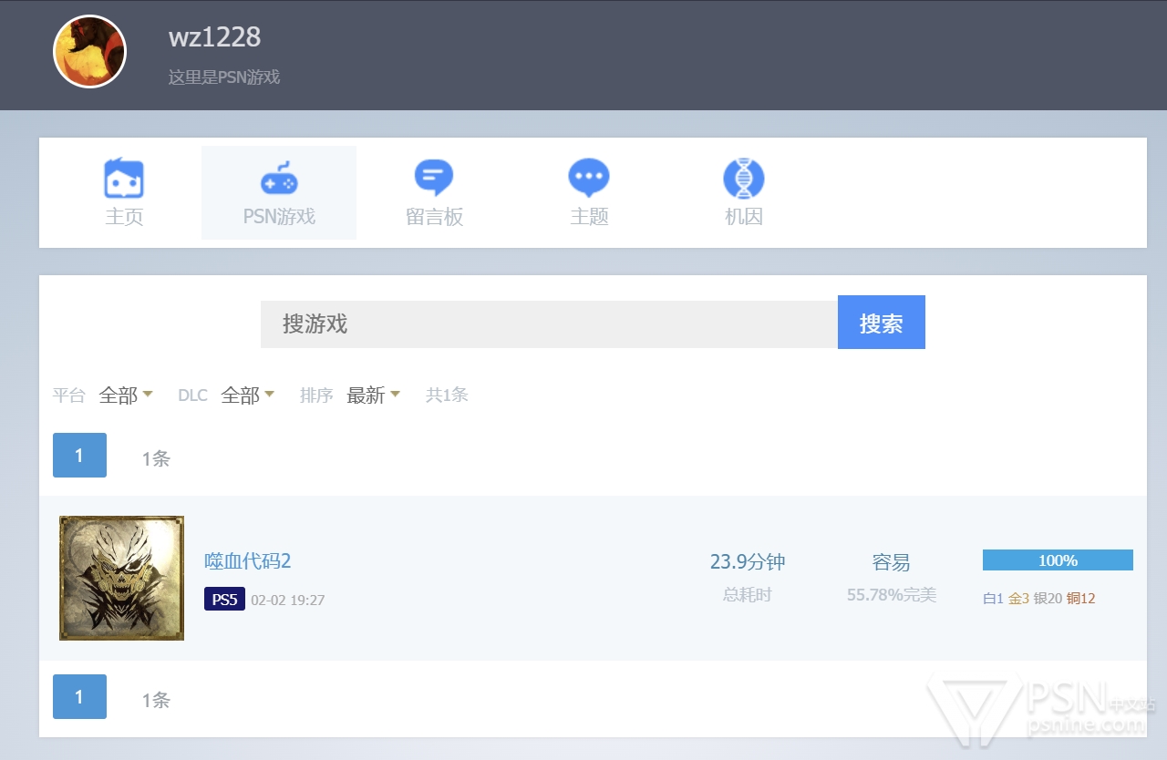The image size is (1167, 760).
Task: Select page 1 in bottom pagination
Action: pos(79,697)
